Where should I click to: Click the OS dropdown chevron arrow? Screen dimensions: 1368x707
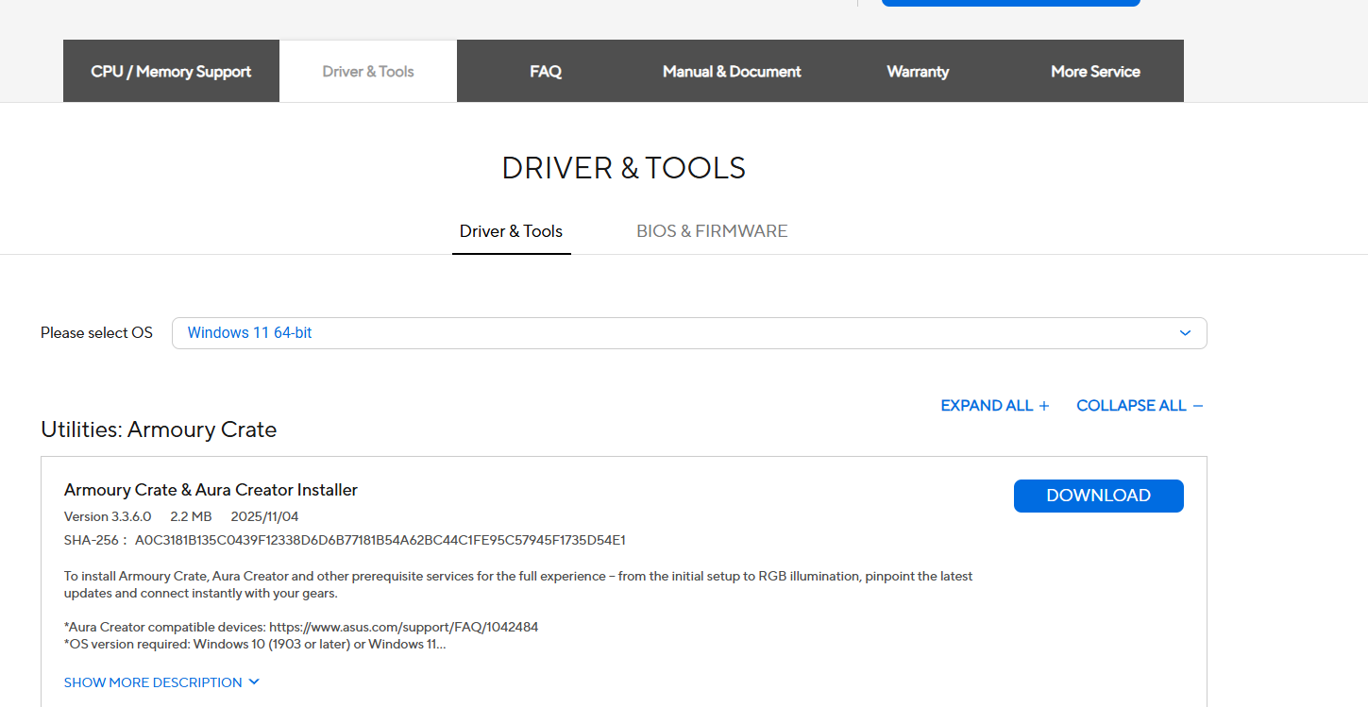pyautogui.click(x=1186, y=333)
